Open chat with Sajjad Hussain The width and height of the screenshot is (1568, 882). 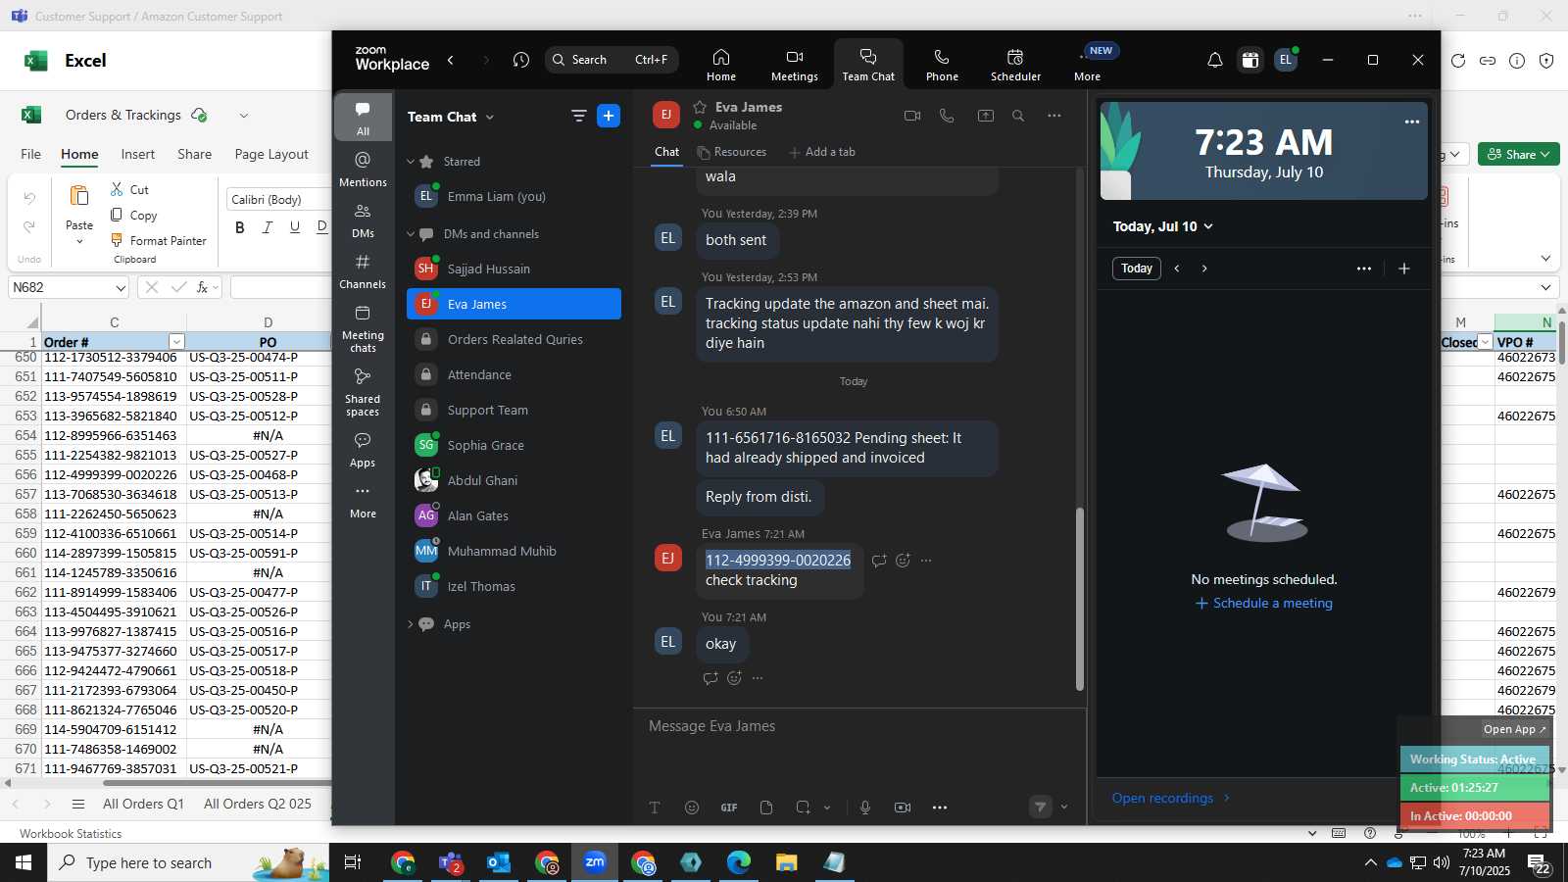click(514, 269)
